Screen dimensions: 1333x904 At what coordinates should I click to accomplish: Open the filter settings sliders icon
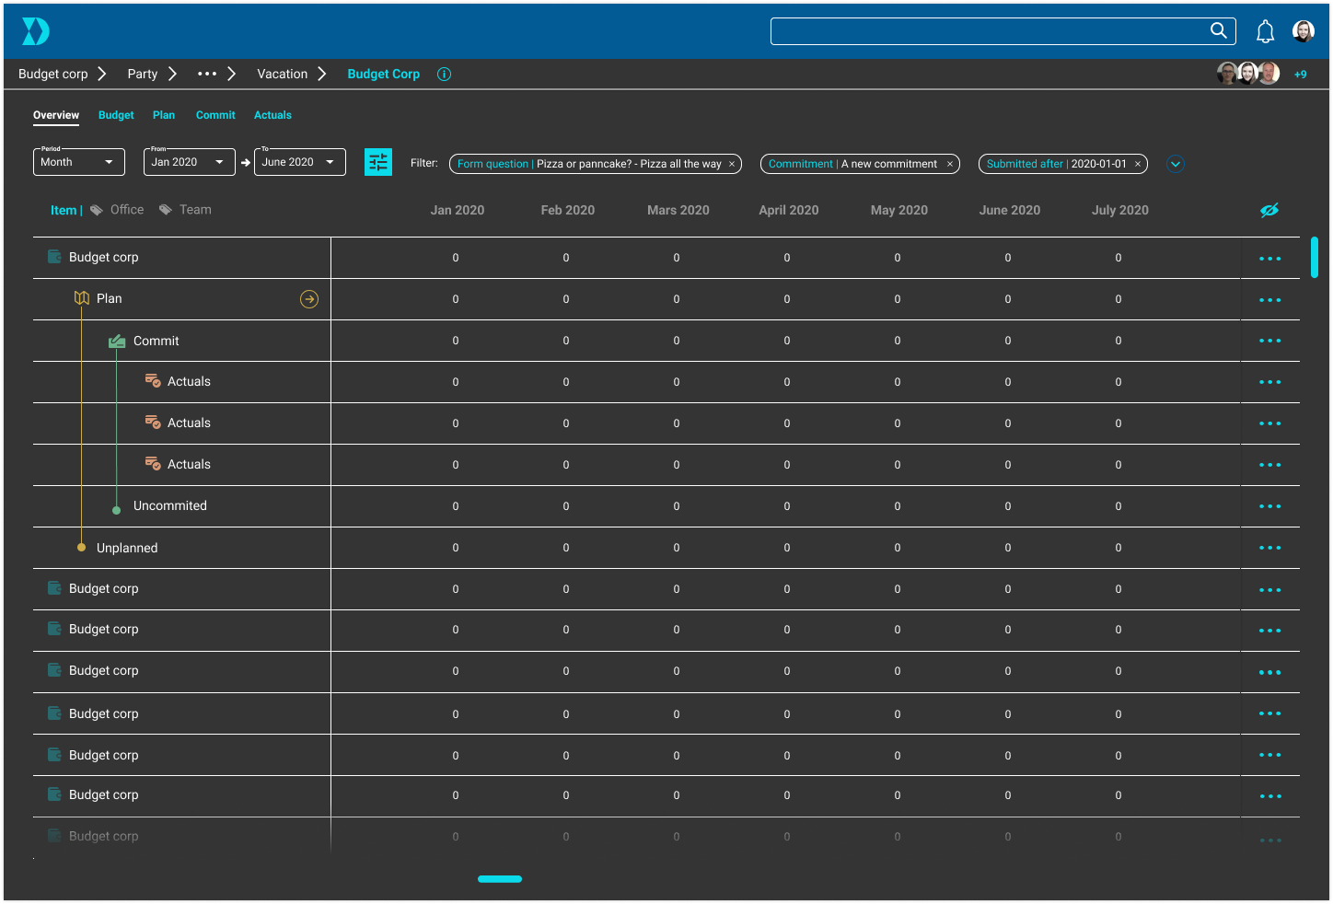coord(377,161)
